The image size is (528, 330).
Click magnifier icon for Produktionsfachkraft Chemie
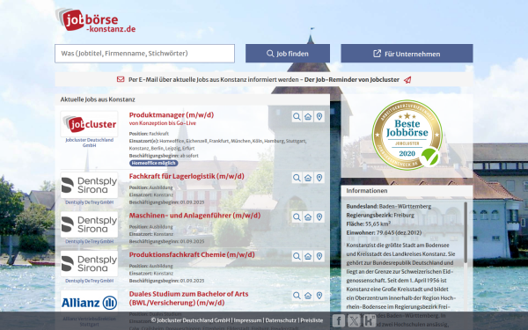297,256
